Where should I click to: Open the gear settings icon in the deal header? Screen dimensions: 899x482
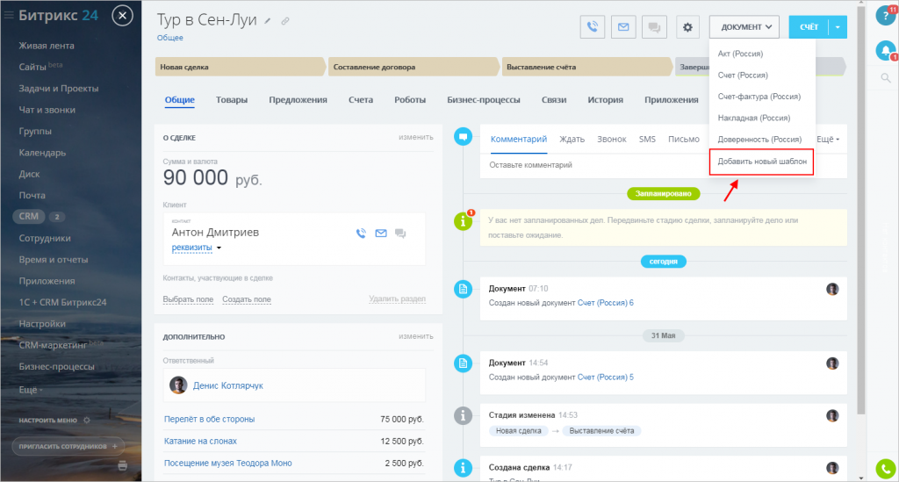(687, 27)
